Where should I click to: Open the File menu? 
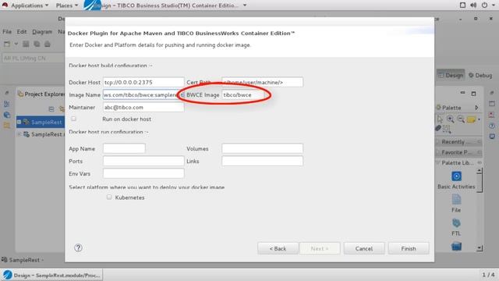click(7, 31)
